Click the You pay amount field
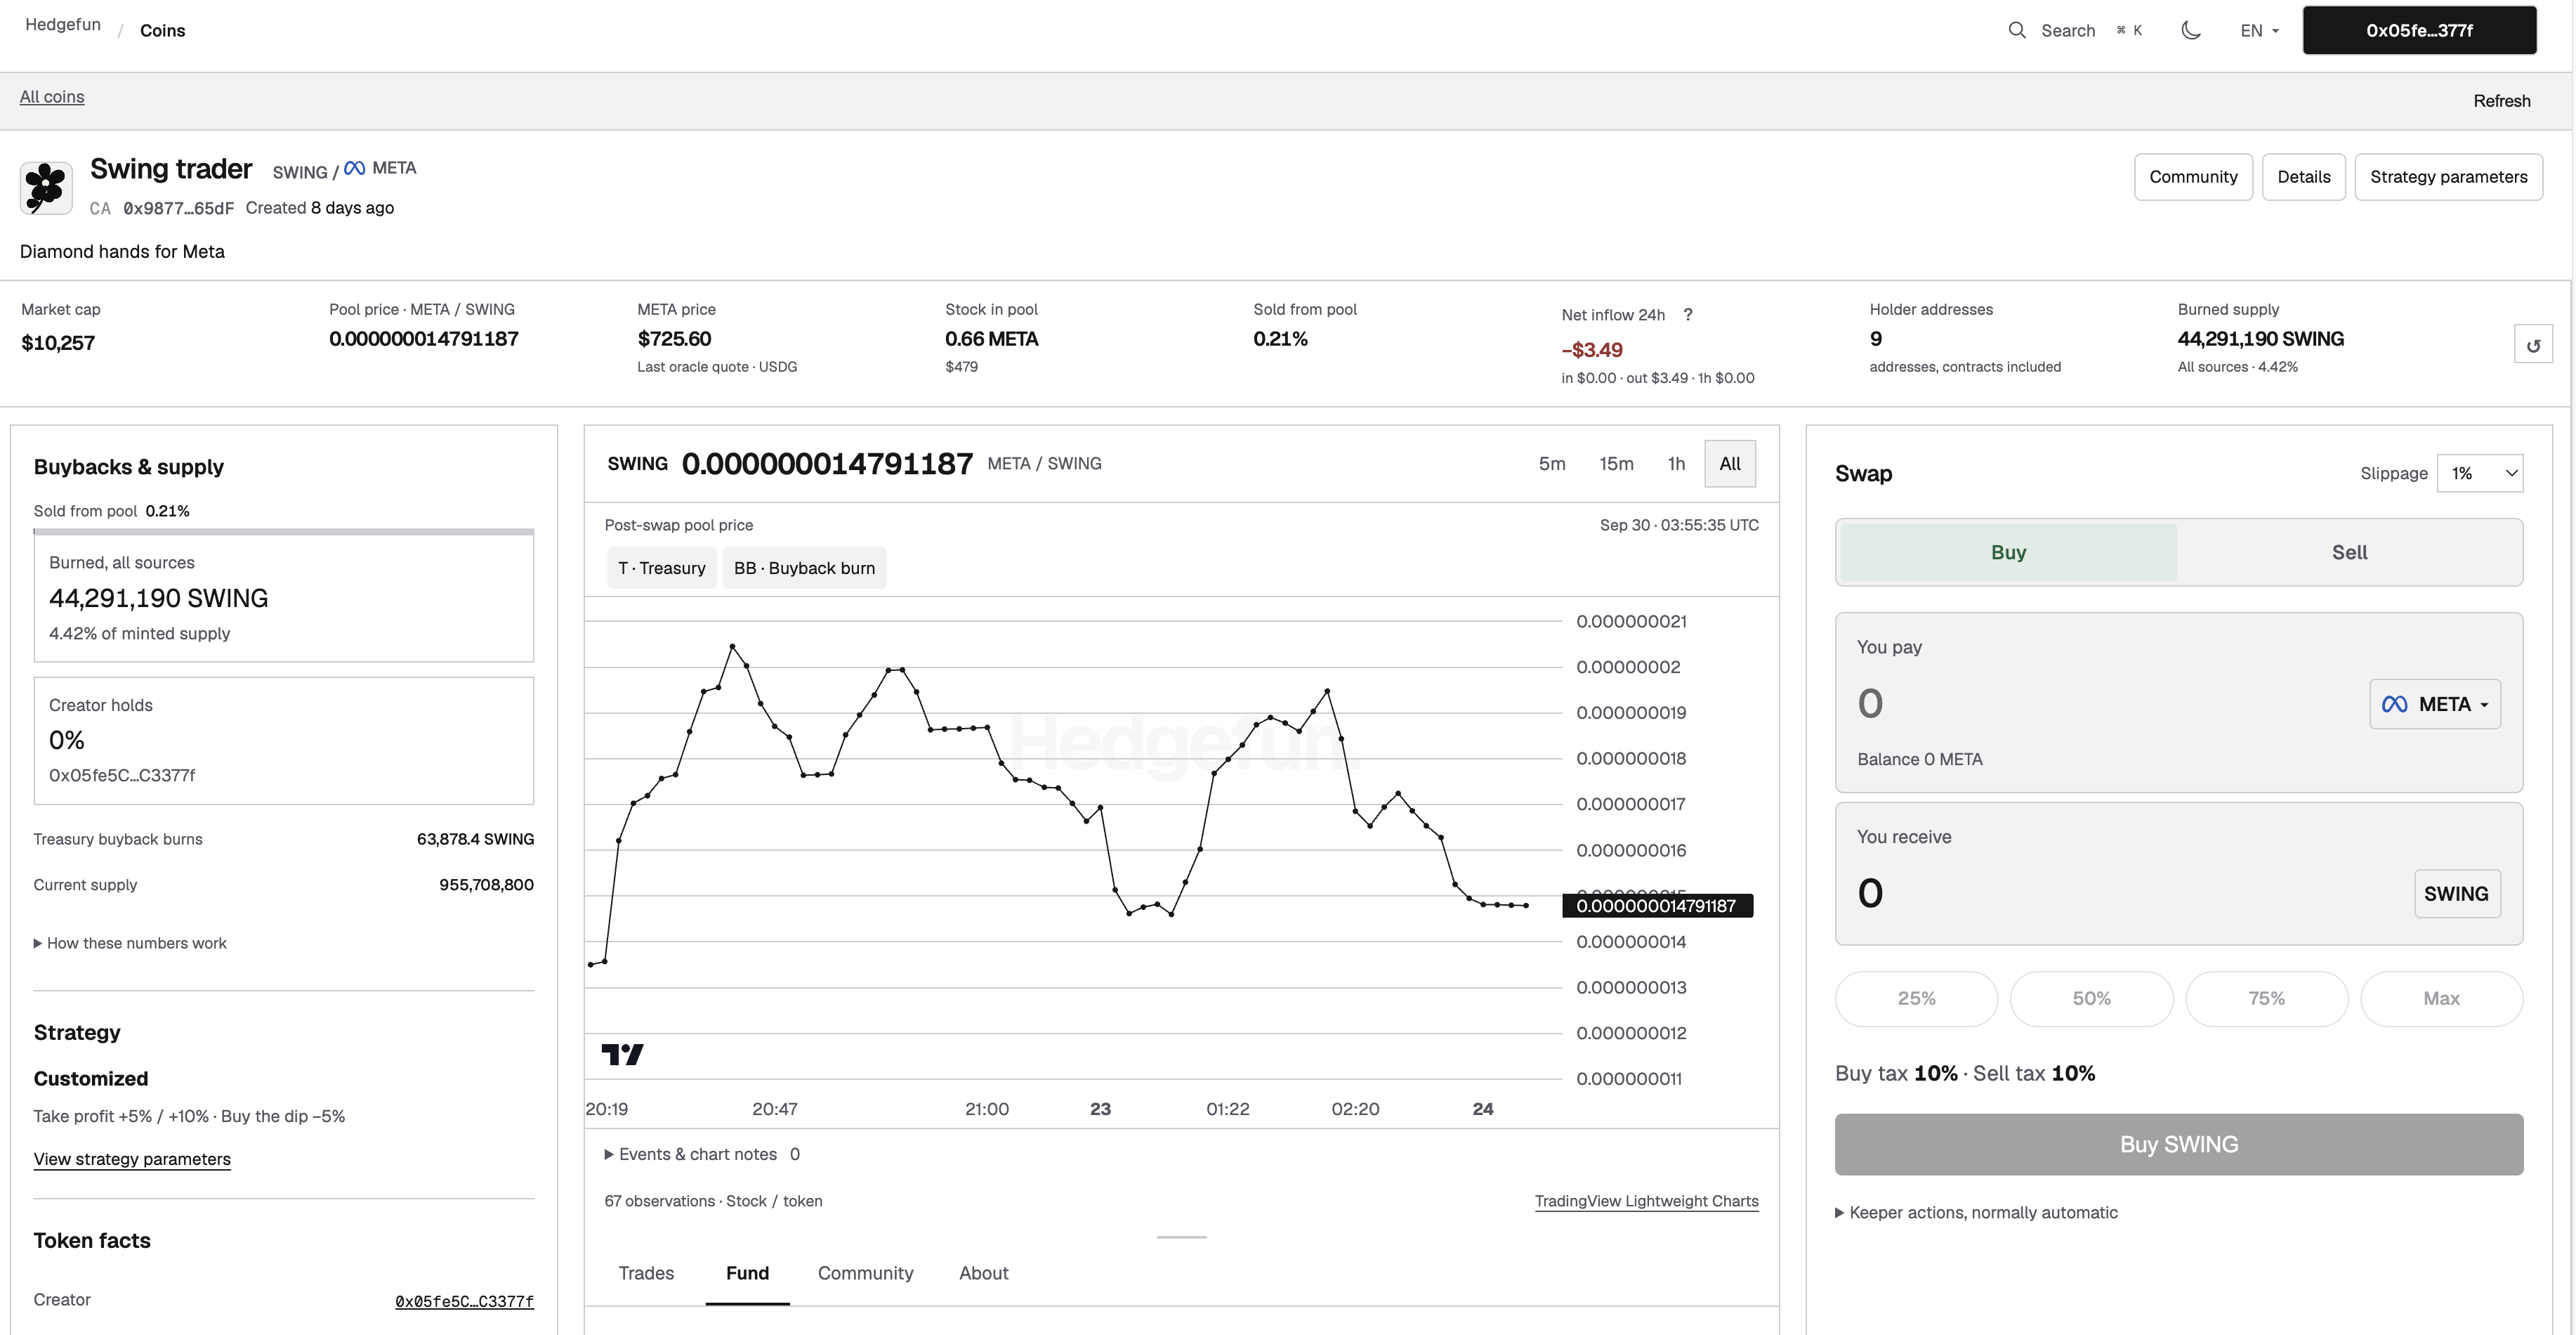Screen dimensions: 2576x1335 click(x=2100, y=703)
